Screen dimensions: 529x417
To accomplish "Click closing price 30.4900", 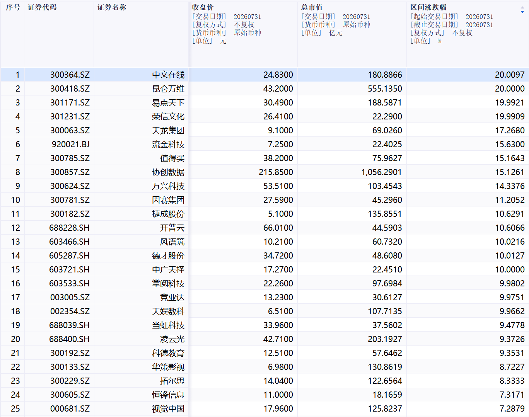I will click(278, 102).
